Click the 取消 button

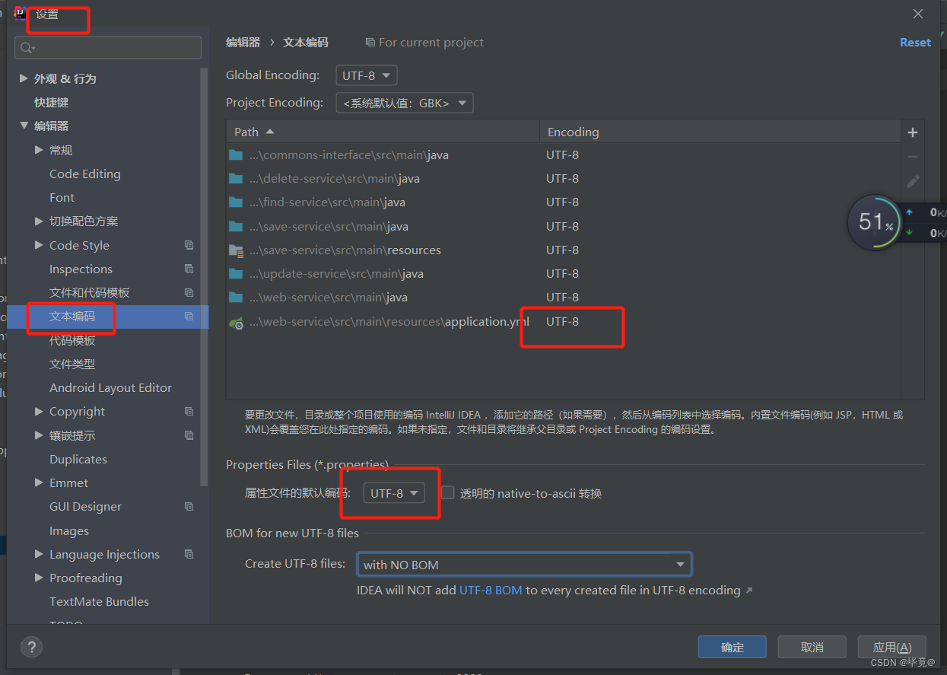pos(812,647)
